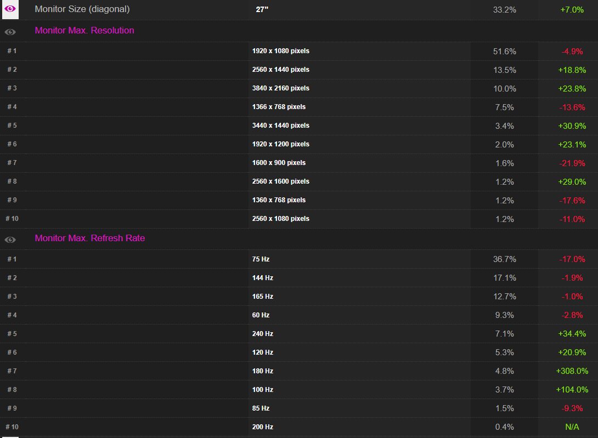
Task: Open the Monitor Max. Resolution heading
Action: click(84, 31)
